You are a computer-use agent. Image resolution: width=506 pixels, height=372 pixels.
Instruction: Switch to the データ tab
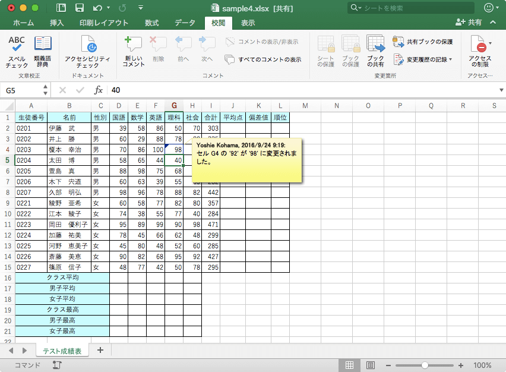185,23
